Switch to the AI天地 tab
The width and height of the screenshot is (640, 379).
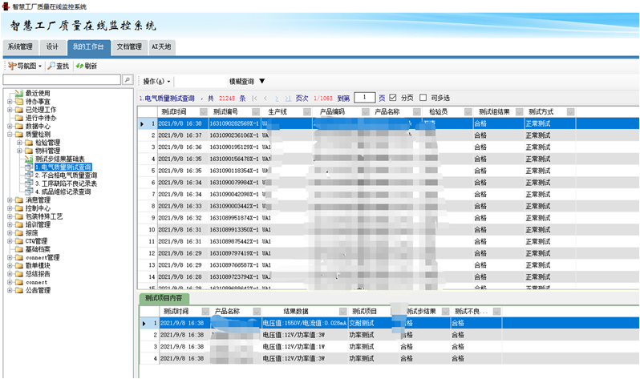tap(162, 46)
